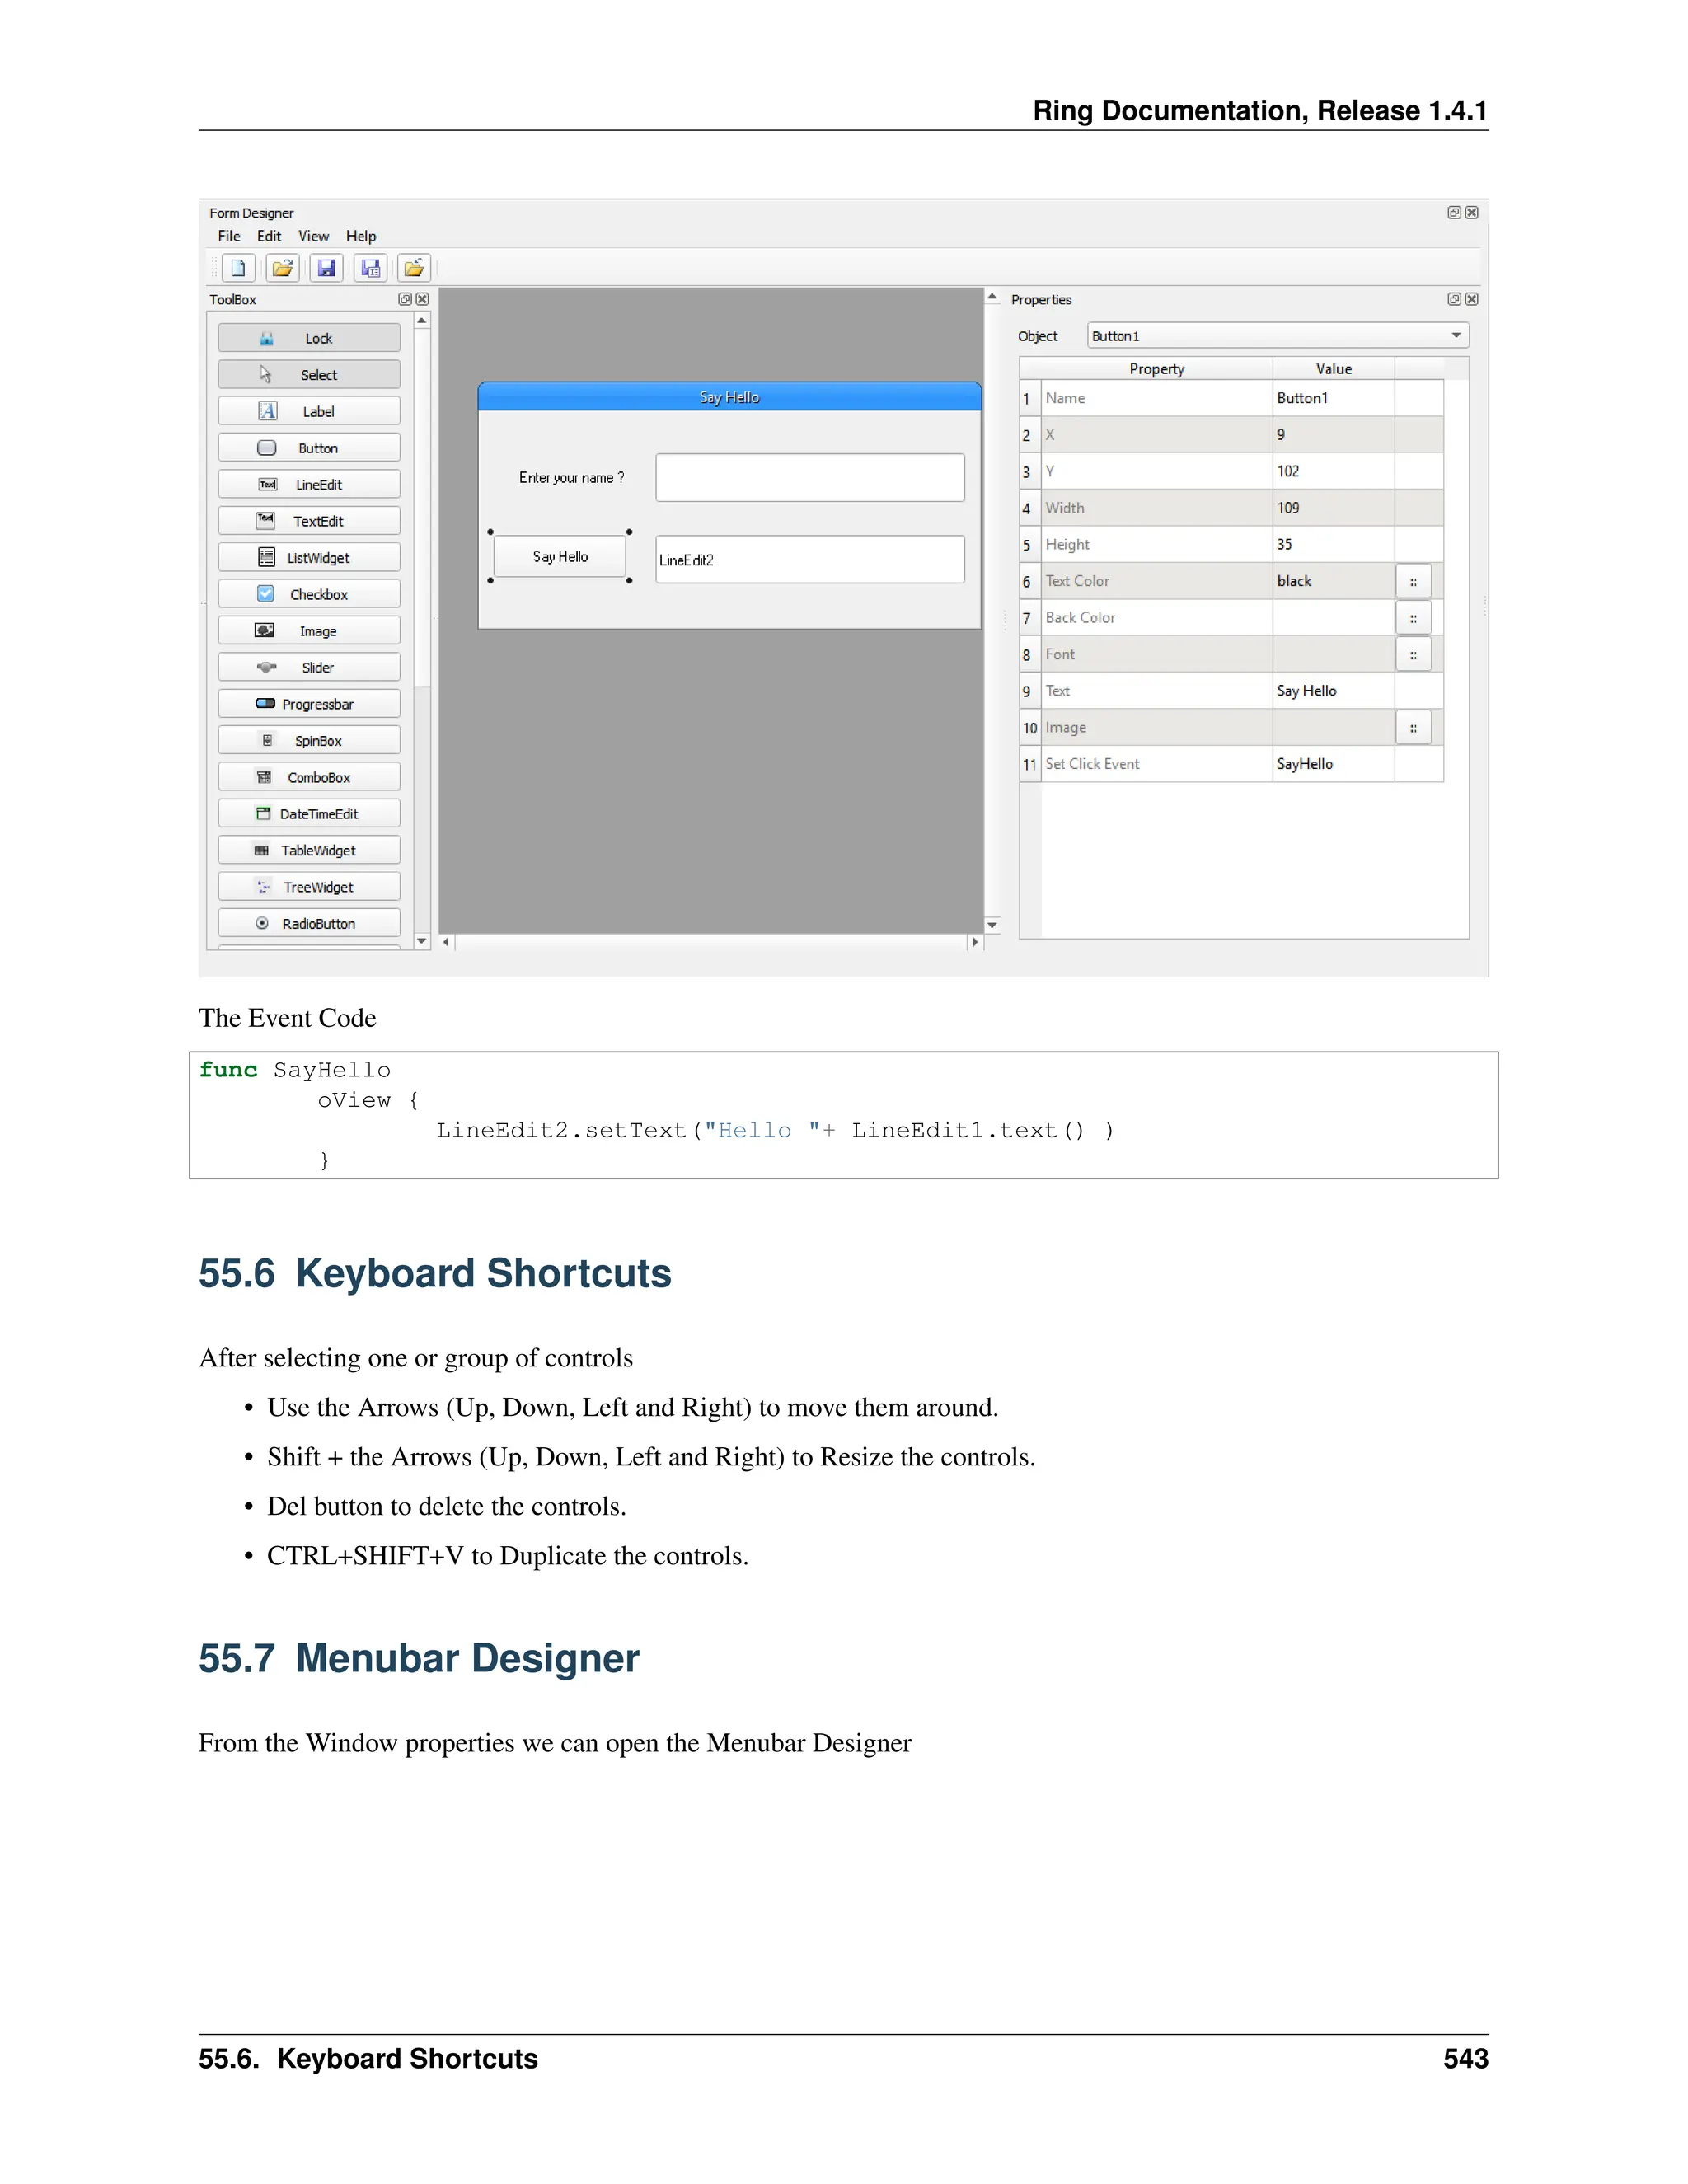Select the Checkbox control in ToolBox
The height and width of the screenshot is (2184, 1688).
pyautogui.click(x=309, y=594)
